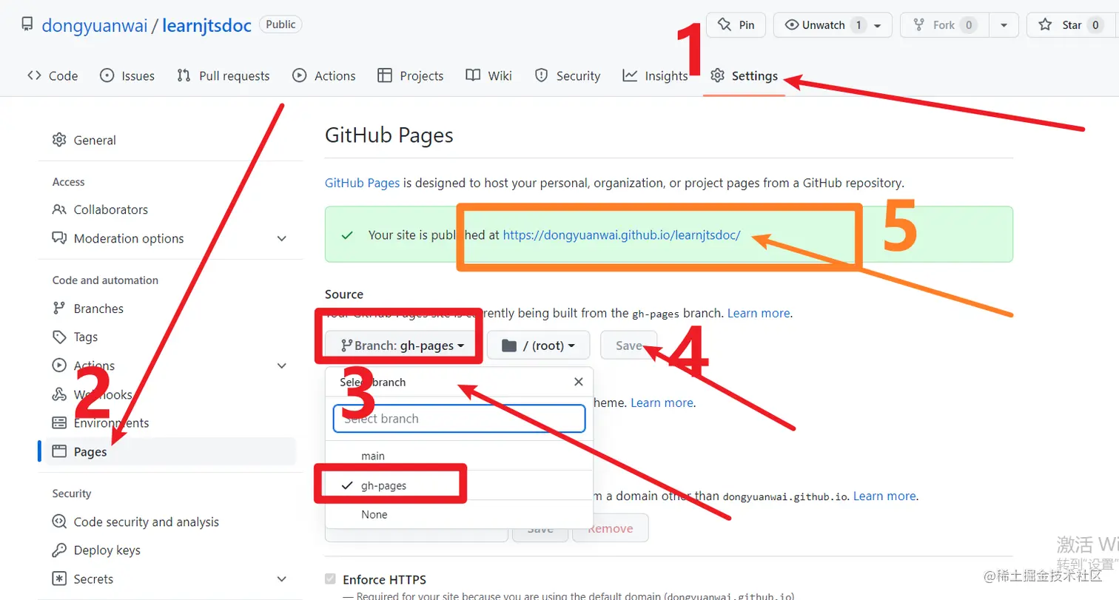1119x600 pixels.
Task: Open the Fork options dropdown arrow
Action: (1004, 25)
